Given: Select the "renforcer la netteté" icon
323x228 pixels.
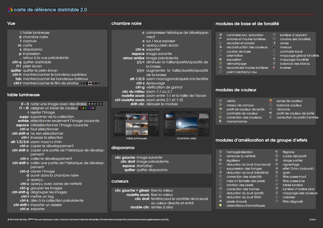Looking at the screenshot, I should click(x=221, y=156).
